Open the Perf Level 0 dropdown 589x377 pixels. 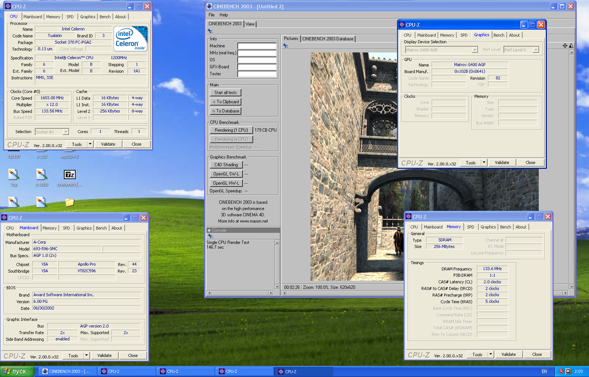tap(521, 50)
